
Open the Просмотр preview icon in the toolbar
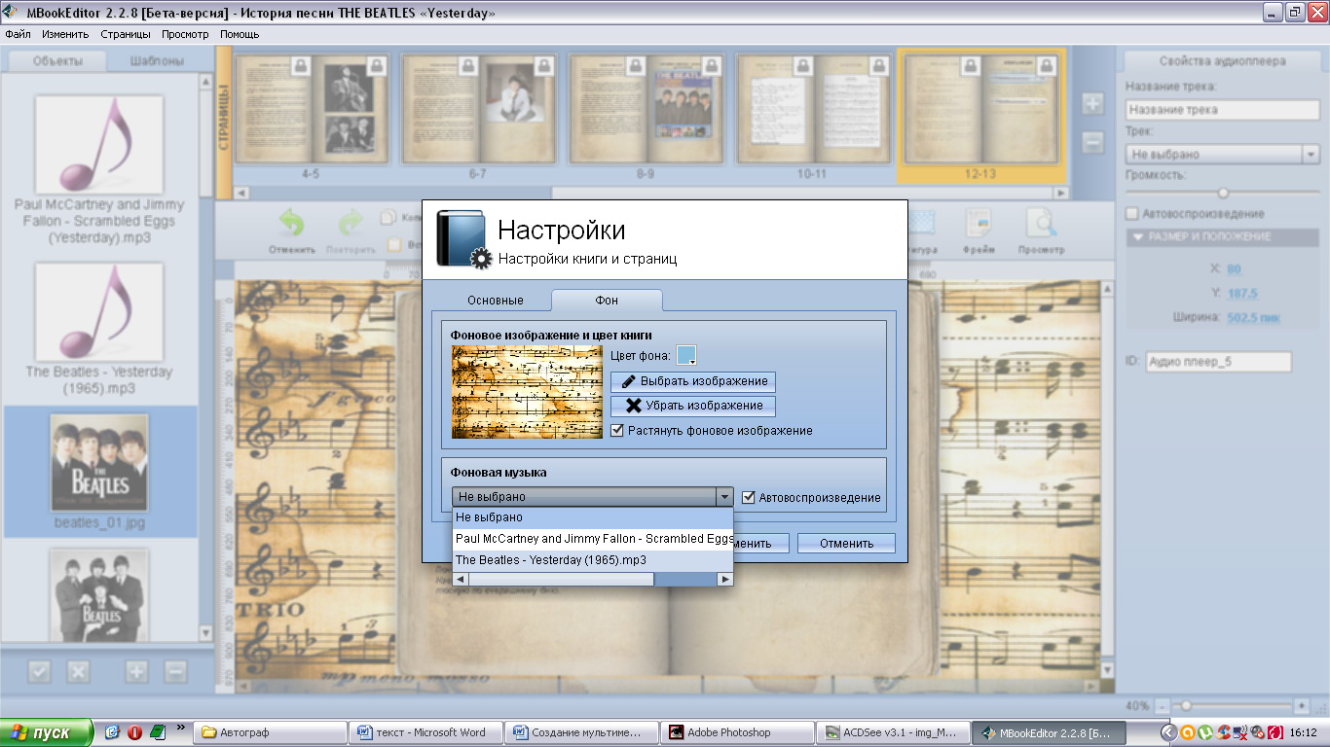[1041, 224]
